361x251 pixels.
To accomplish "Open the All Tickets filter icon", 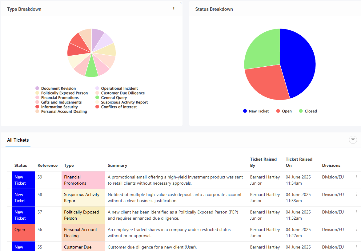I will 353,140.
